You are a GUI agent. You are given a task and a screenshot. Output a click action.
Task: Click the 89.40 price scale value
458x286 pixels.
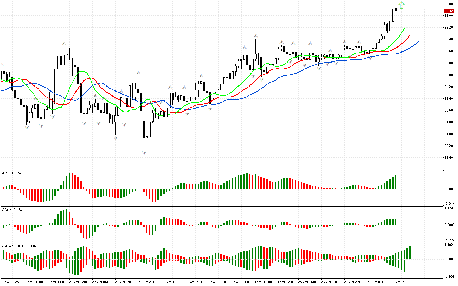449,157
